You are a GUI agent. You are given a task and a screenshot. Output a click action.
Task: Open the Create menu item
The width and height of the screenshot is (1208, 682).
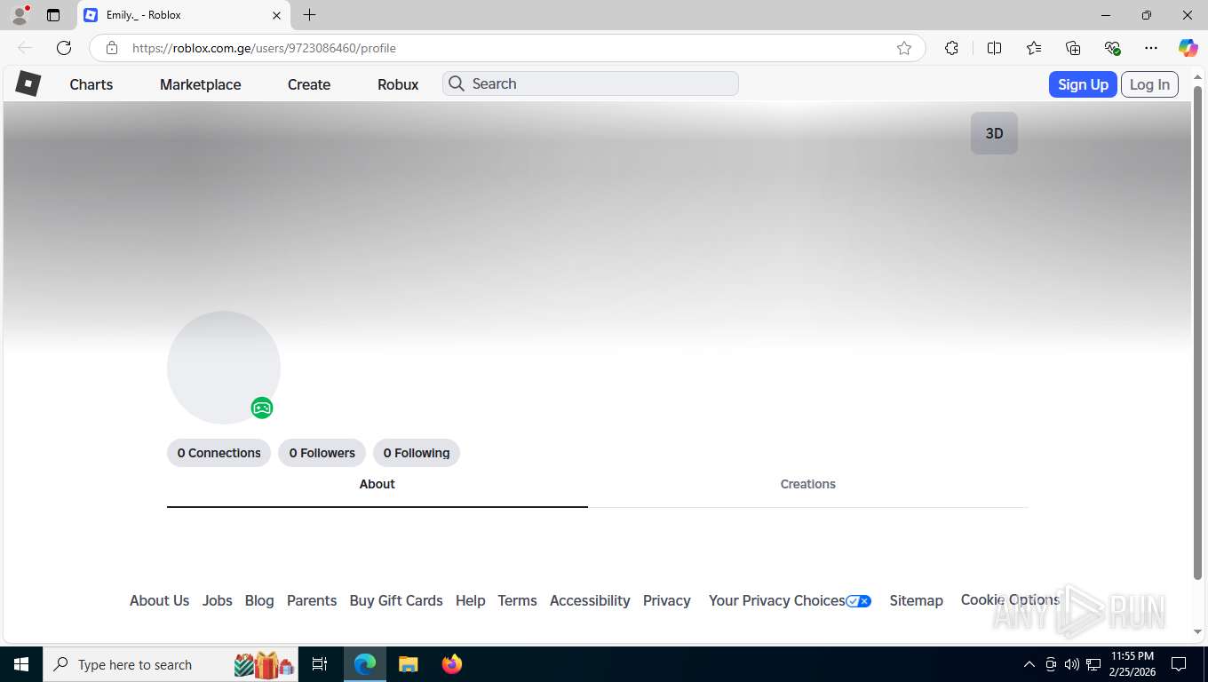click(x=309, y=84)
